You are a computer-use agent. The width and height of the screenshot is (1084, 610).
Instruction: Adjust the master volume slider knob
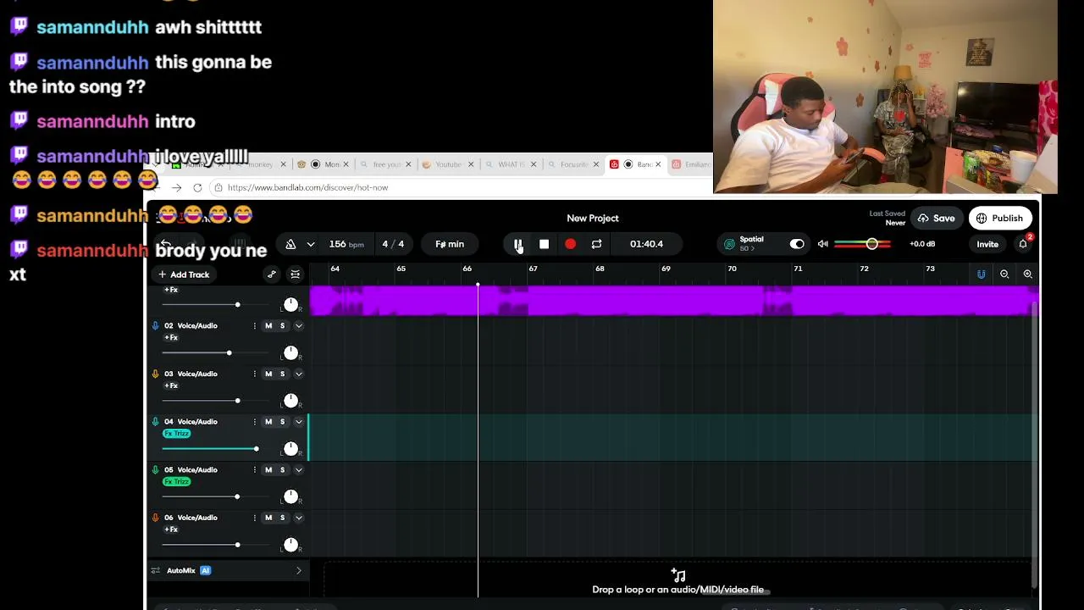(871, 244)
